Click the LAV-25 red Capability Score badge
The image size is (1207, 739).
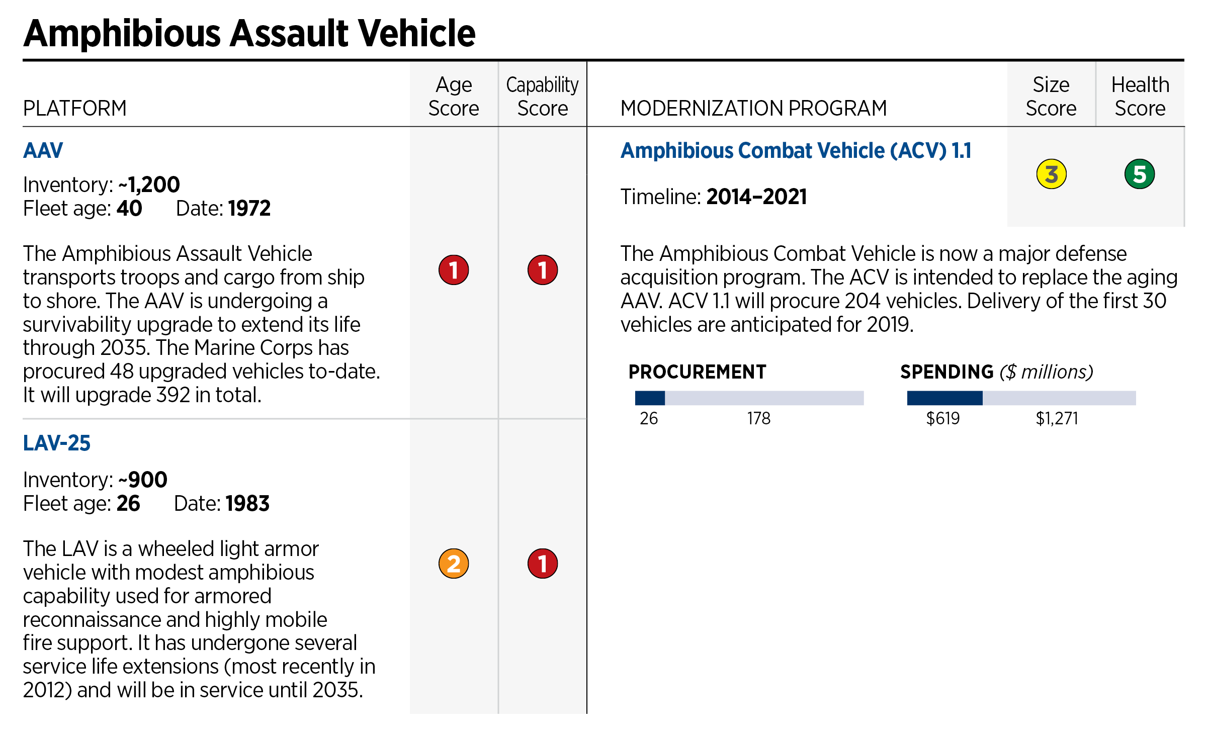tap(542, 564)
